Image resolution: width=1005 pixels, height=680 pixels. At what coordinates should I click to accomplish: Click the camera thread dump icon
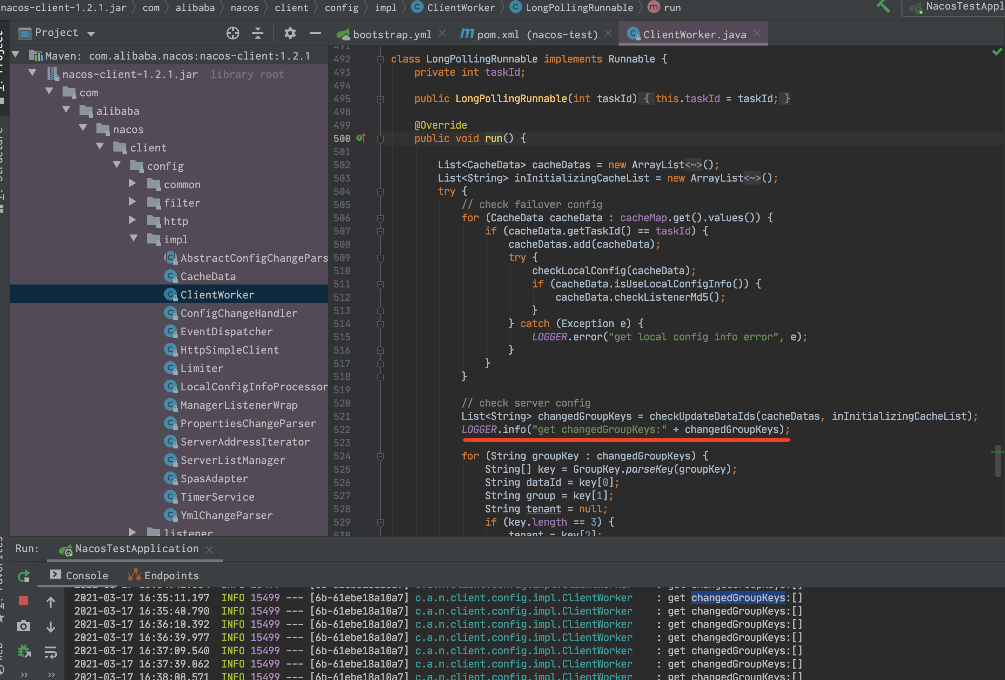(x=24, y=626)
